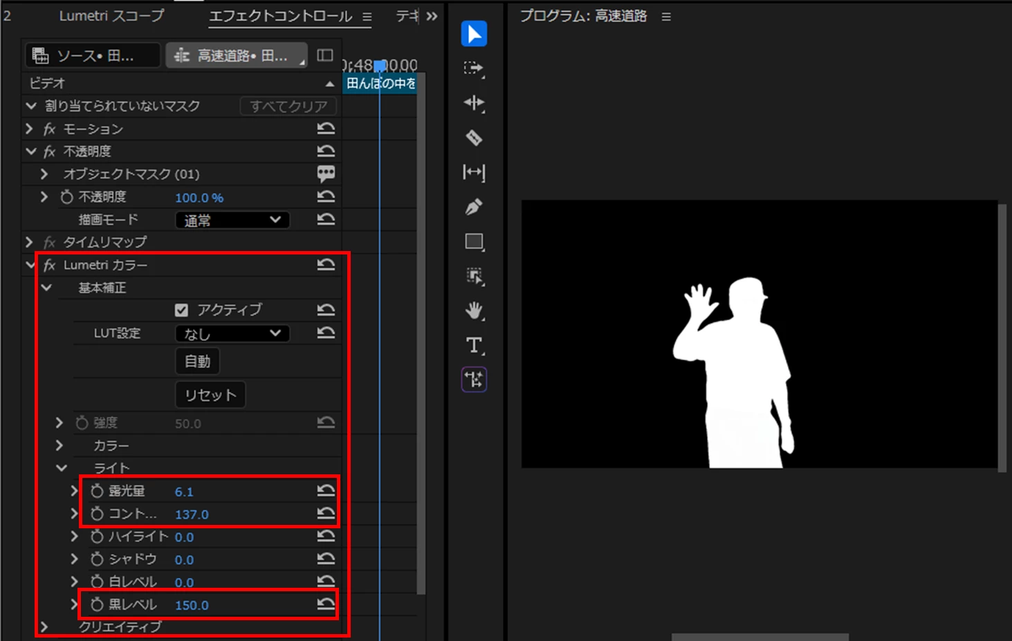This screenshot has width=1012, height=641.
Task: Toggle animation stopwatch for 黒レベル
Action: [97, 604]
